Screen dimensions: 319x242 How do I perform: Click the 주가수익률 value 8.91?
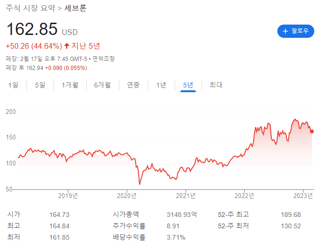[173, 226]
